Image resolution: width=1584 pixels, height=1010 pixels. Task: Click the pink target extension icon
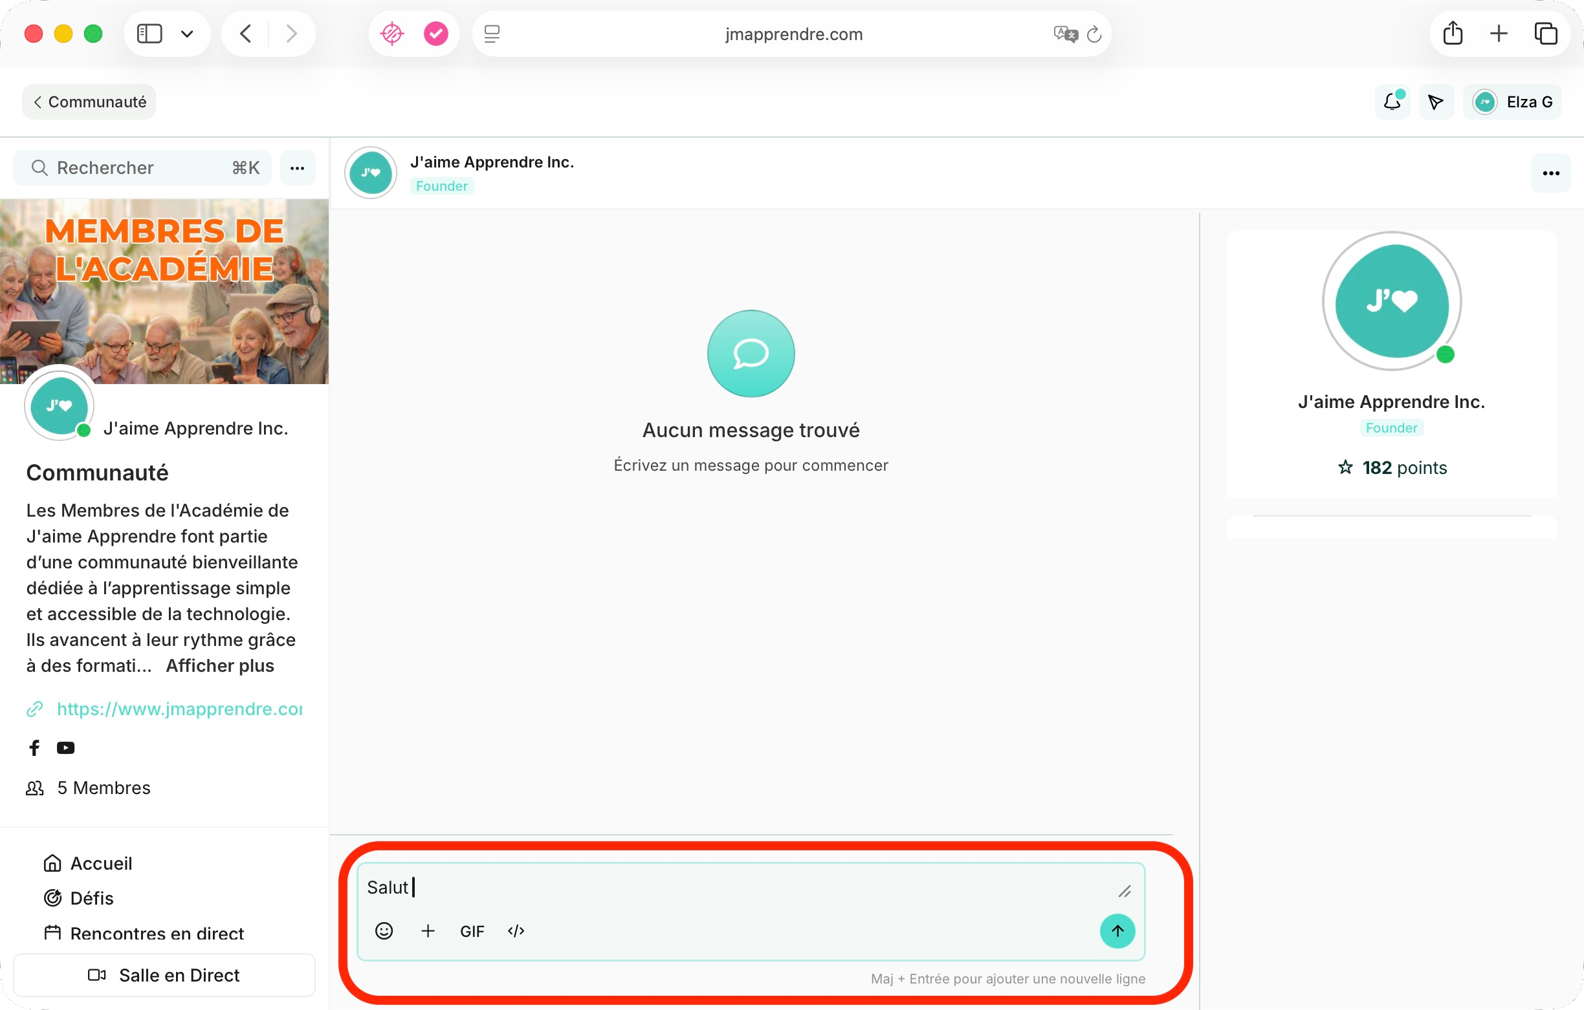[392, 34]
